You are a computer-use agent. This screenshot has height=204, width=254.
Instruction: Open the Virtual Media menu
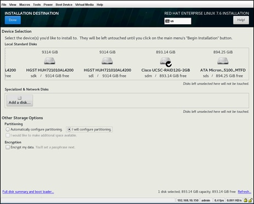[84, 4]
